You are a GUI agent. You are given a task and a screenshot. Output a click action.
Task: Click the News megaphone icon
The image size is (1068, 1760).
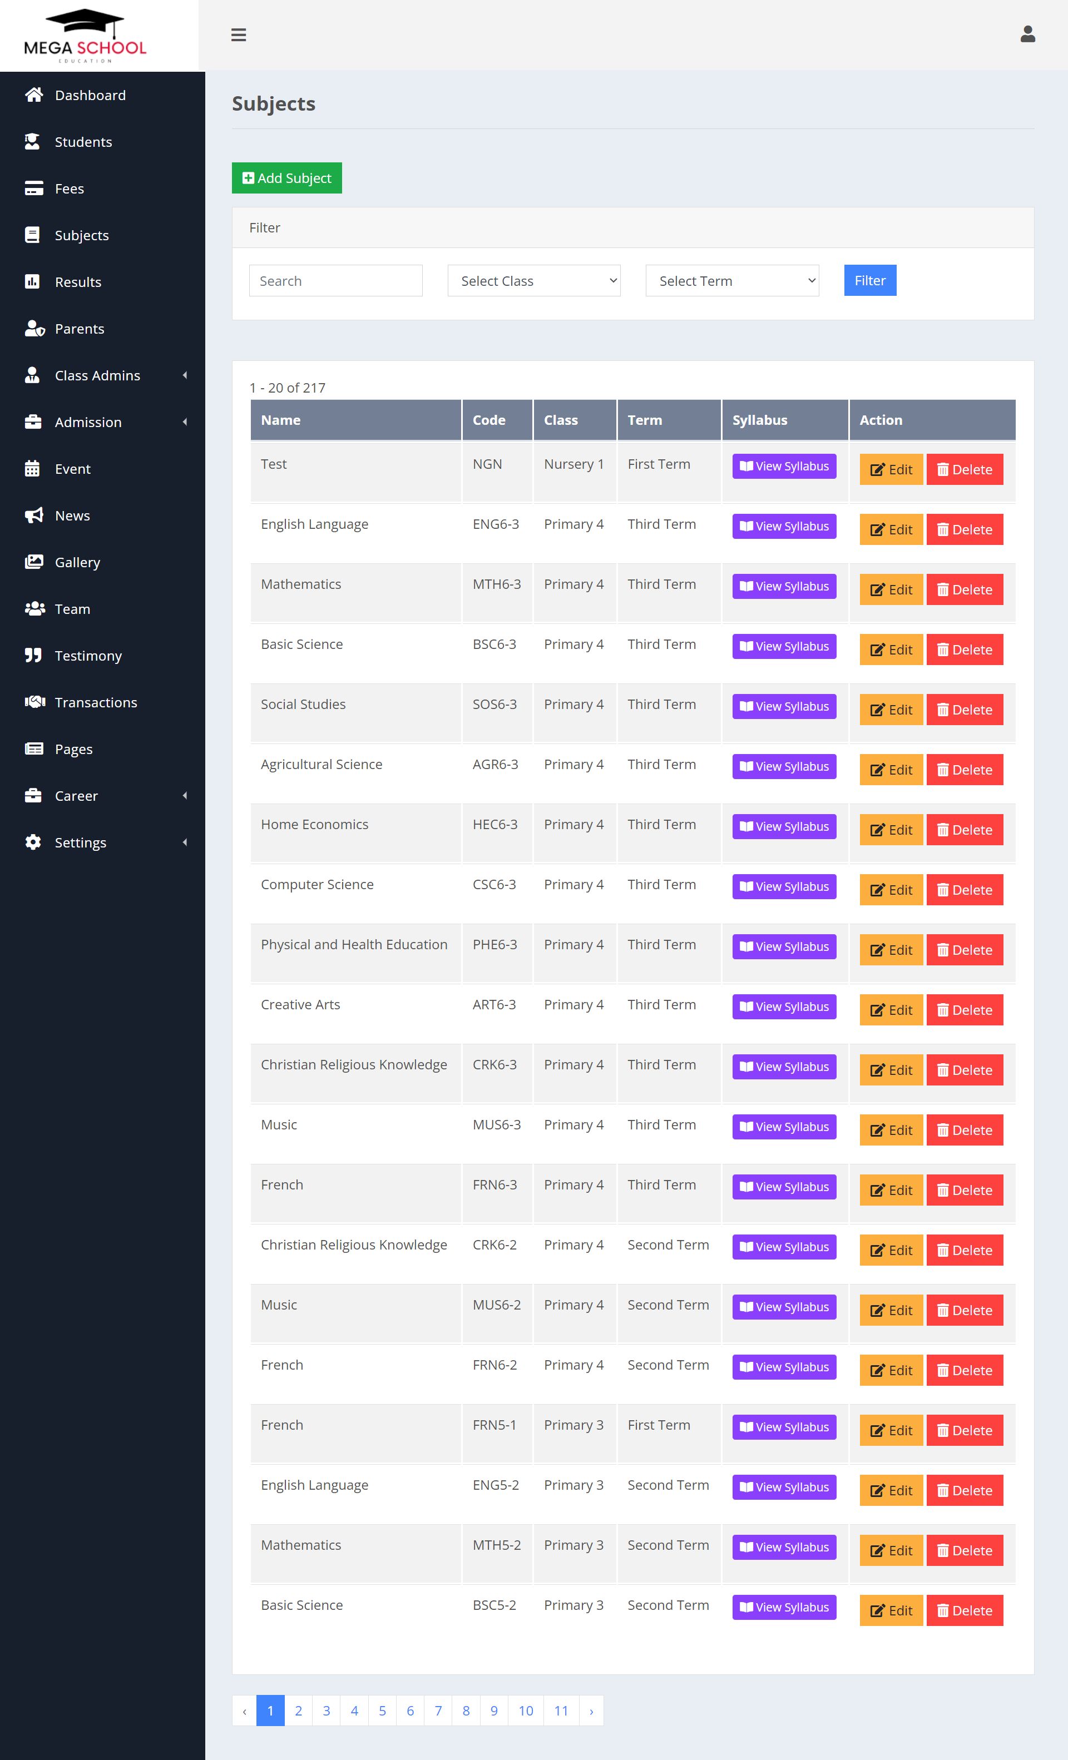click(x=33, y=515)
